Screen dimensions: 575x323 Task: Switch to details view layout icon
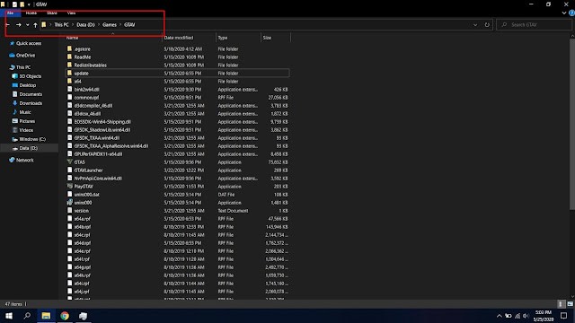(561, 304)
